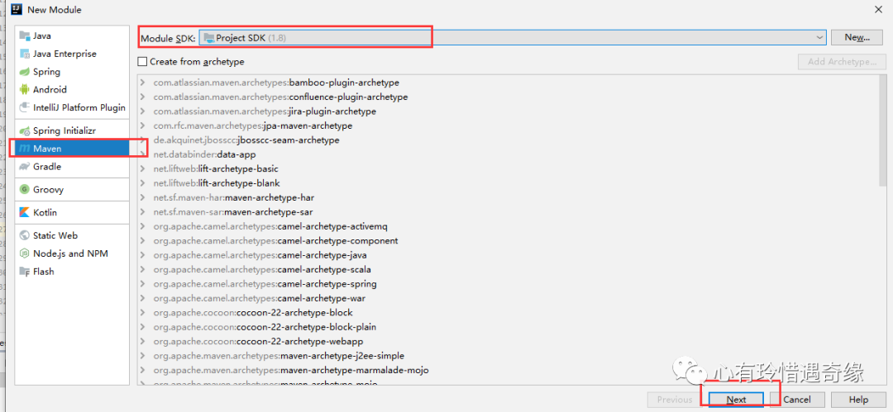Expand the confluence-plugin-archetype entry
Image resolution: width=893 pixels, height=412 pixels.
click(x=143, y=97)
